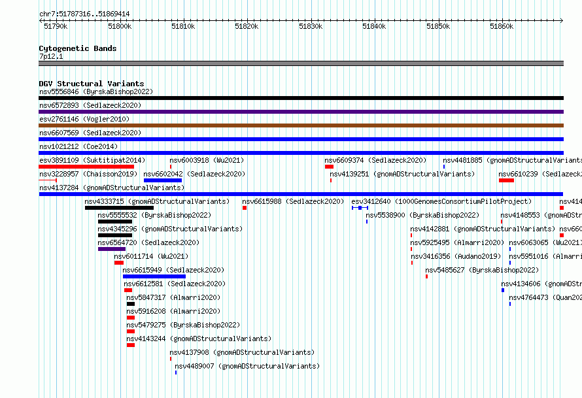
Task: Select the blue nsv6615949 feature bar
Action: (154, 276)
